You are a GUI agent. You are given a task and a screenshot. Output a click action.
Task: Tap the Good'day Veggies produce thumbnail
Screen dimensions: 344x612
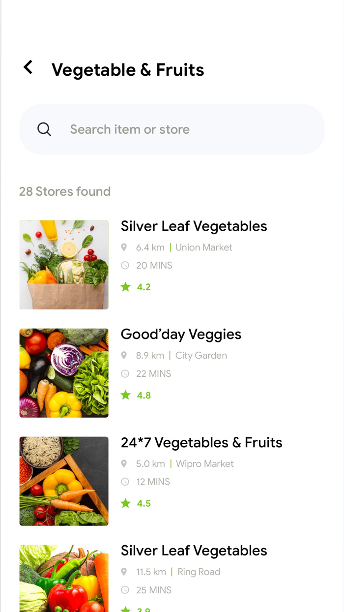tap(63, 372)
